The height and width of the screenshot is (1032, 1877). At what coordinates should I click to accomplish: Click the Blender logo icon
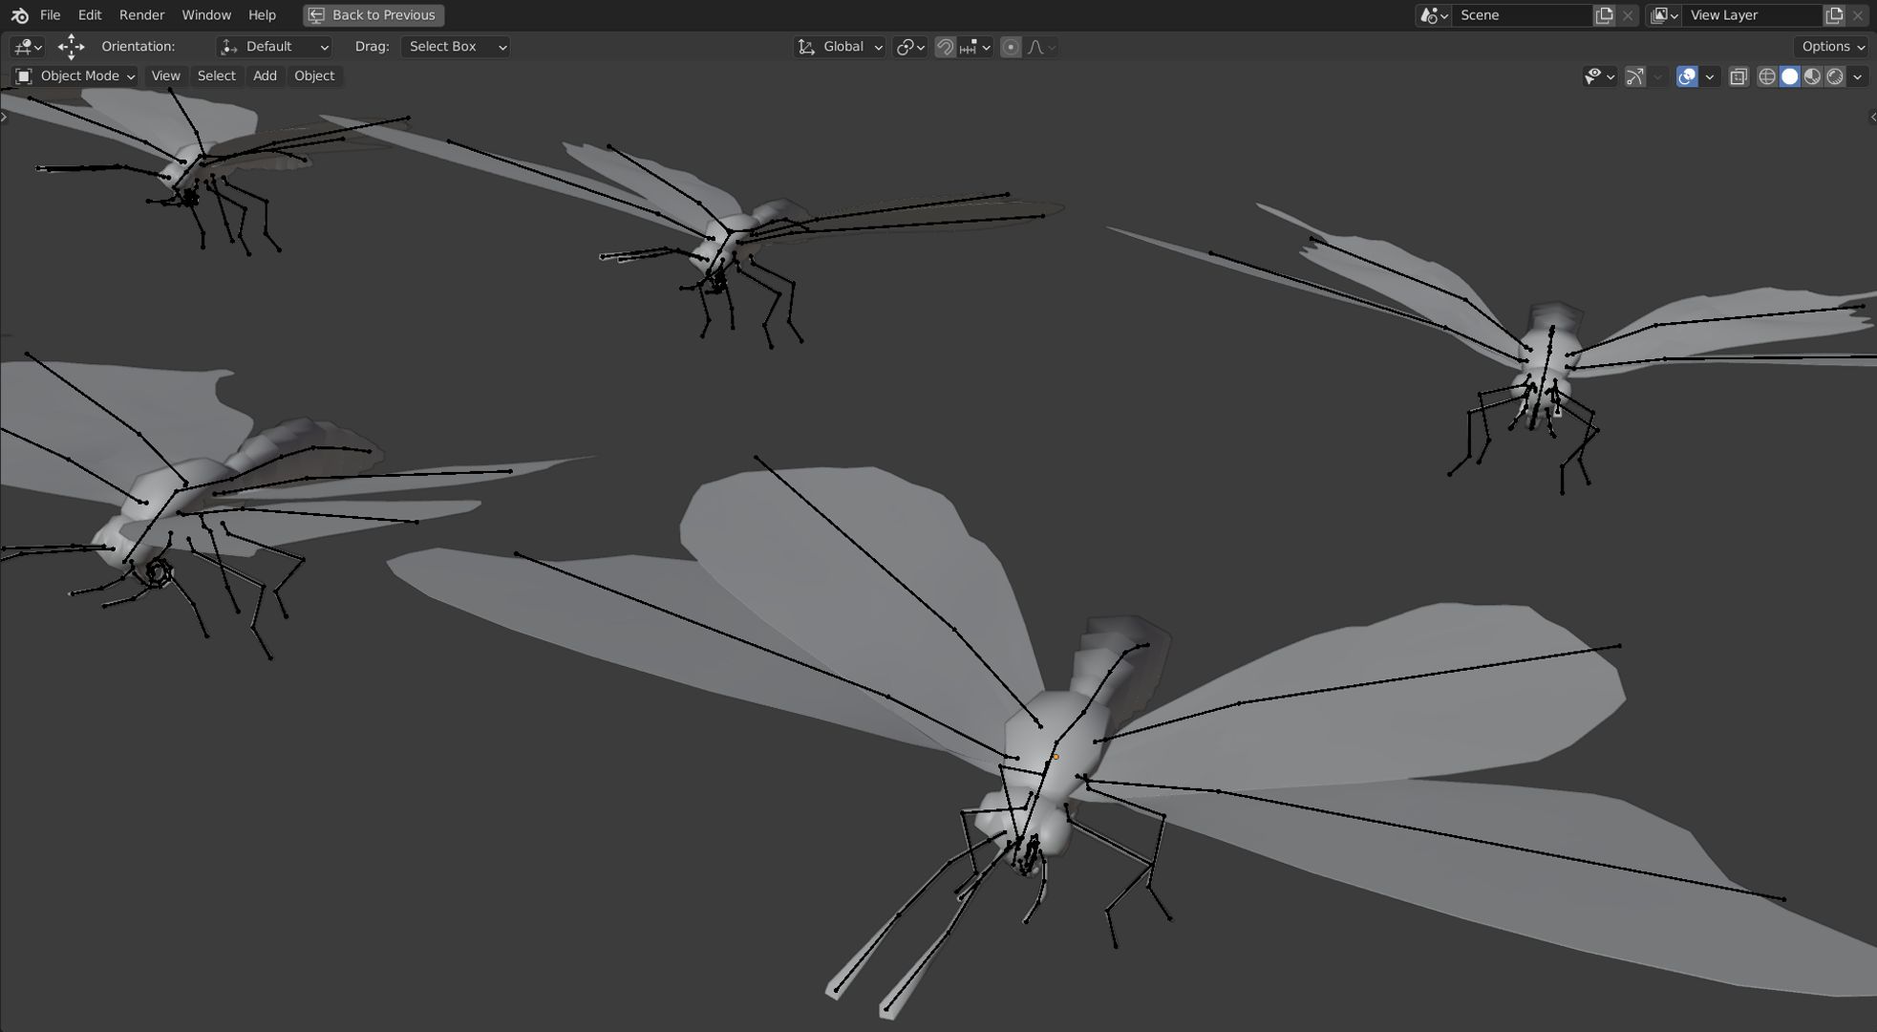19,15
